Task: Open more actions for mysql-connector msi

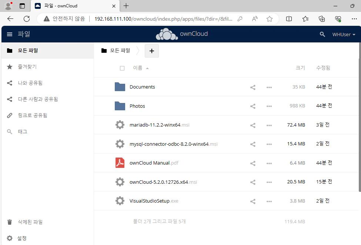Action: pos(269,144)
